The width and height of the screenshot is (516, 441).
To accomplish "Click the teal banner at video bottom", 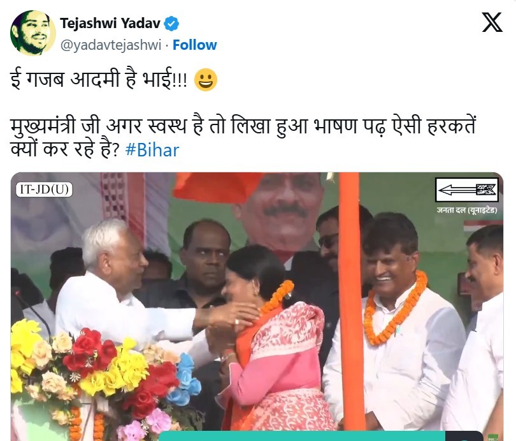I will 302,437.
